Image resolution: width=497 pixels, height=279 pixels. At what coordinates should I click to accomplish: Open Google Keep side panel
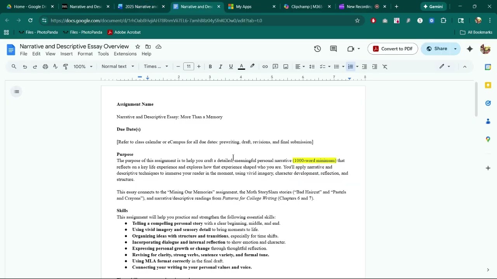(x=488, y=85)
